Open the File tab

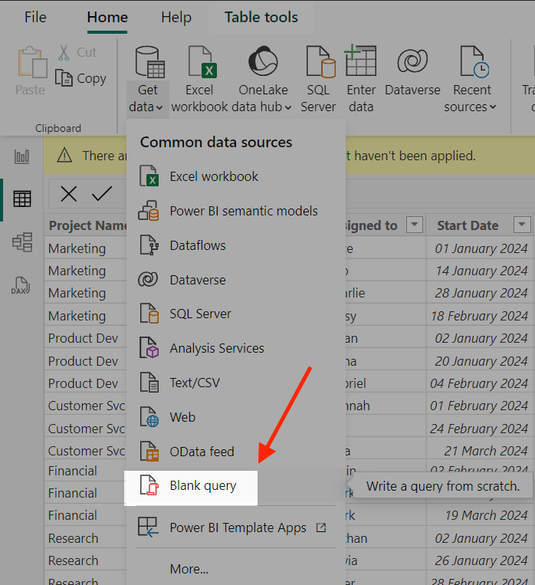point(35,17)
